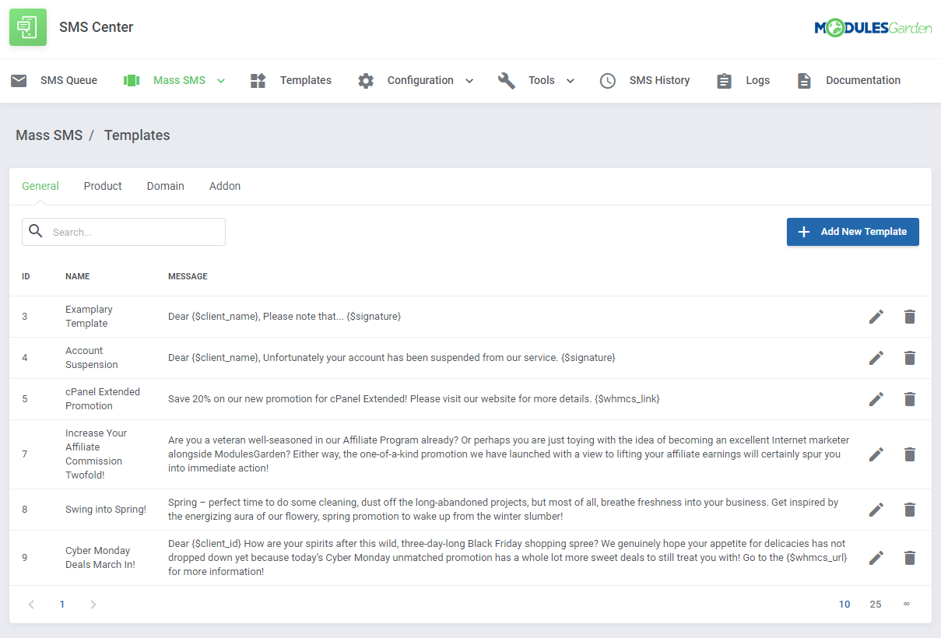Open the Logs clipboard icon

(x=724, y=79)
